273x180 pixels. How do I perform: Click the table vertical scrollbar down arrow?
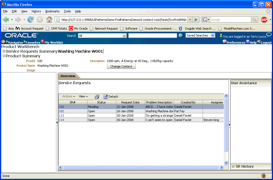tap(226, 163)
